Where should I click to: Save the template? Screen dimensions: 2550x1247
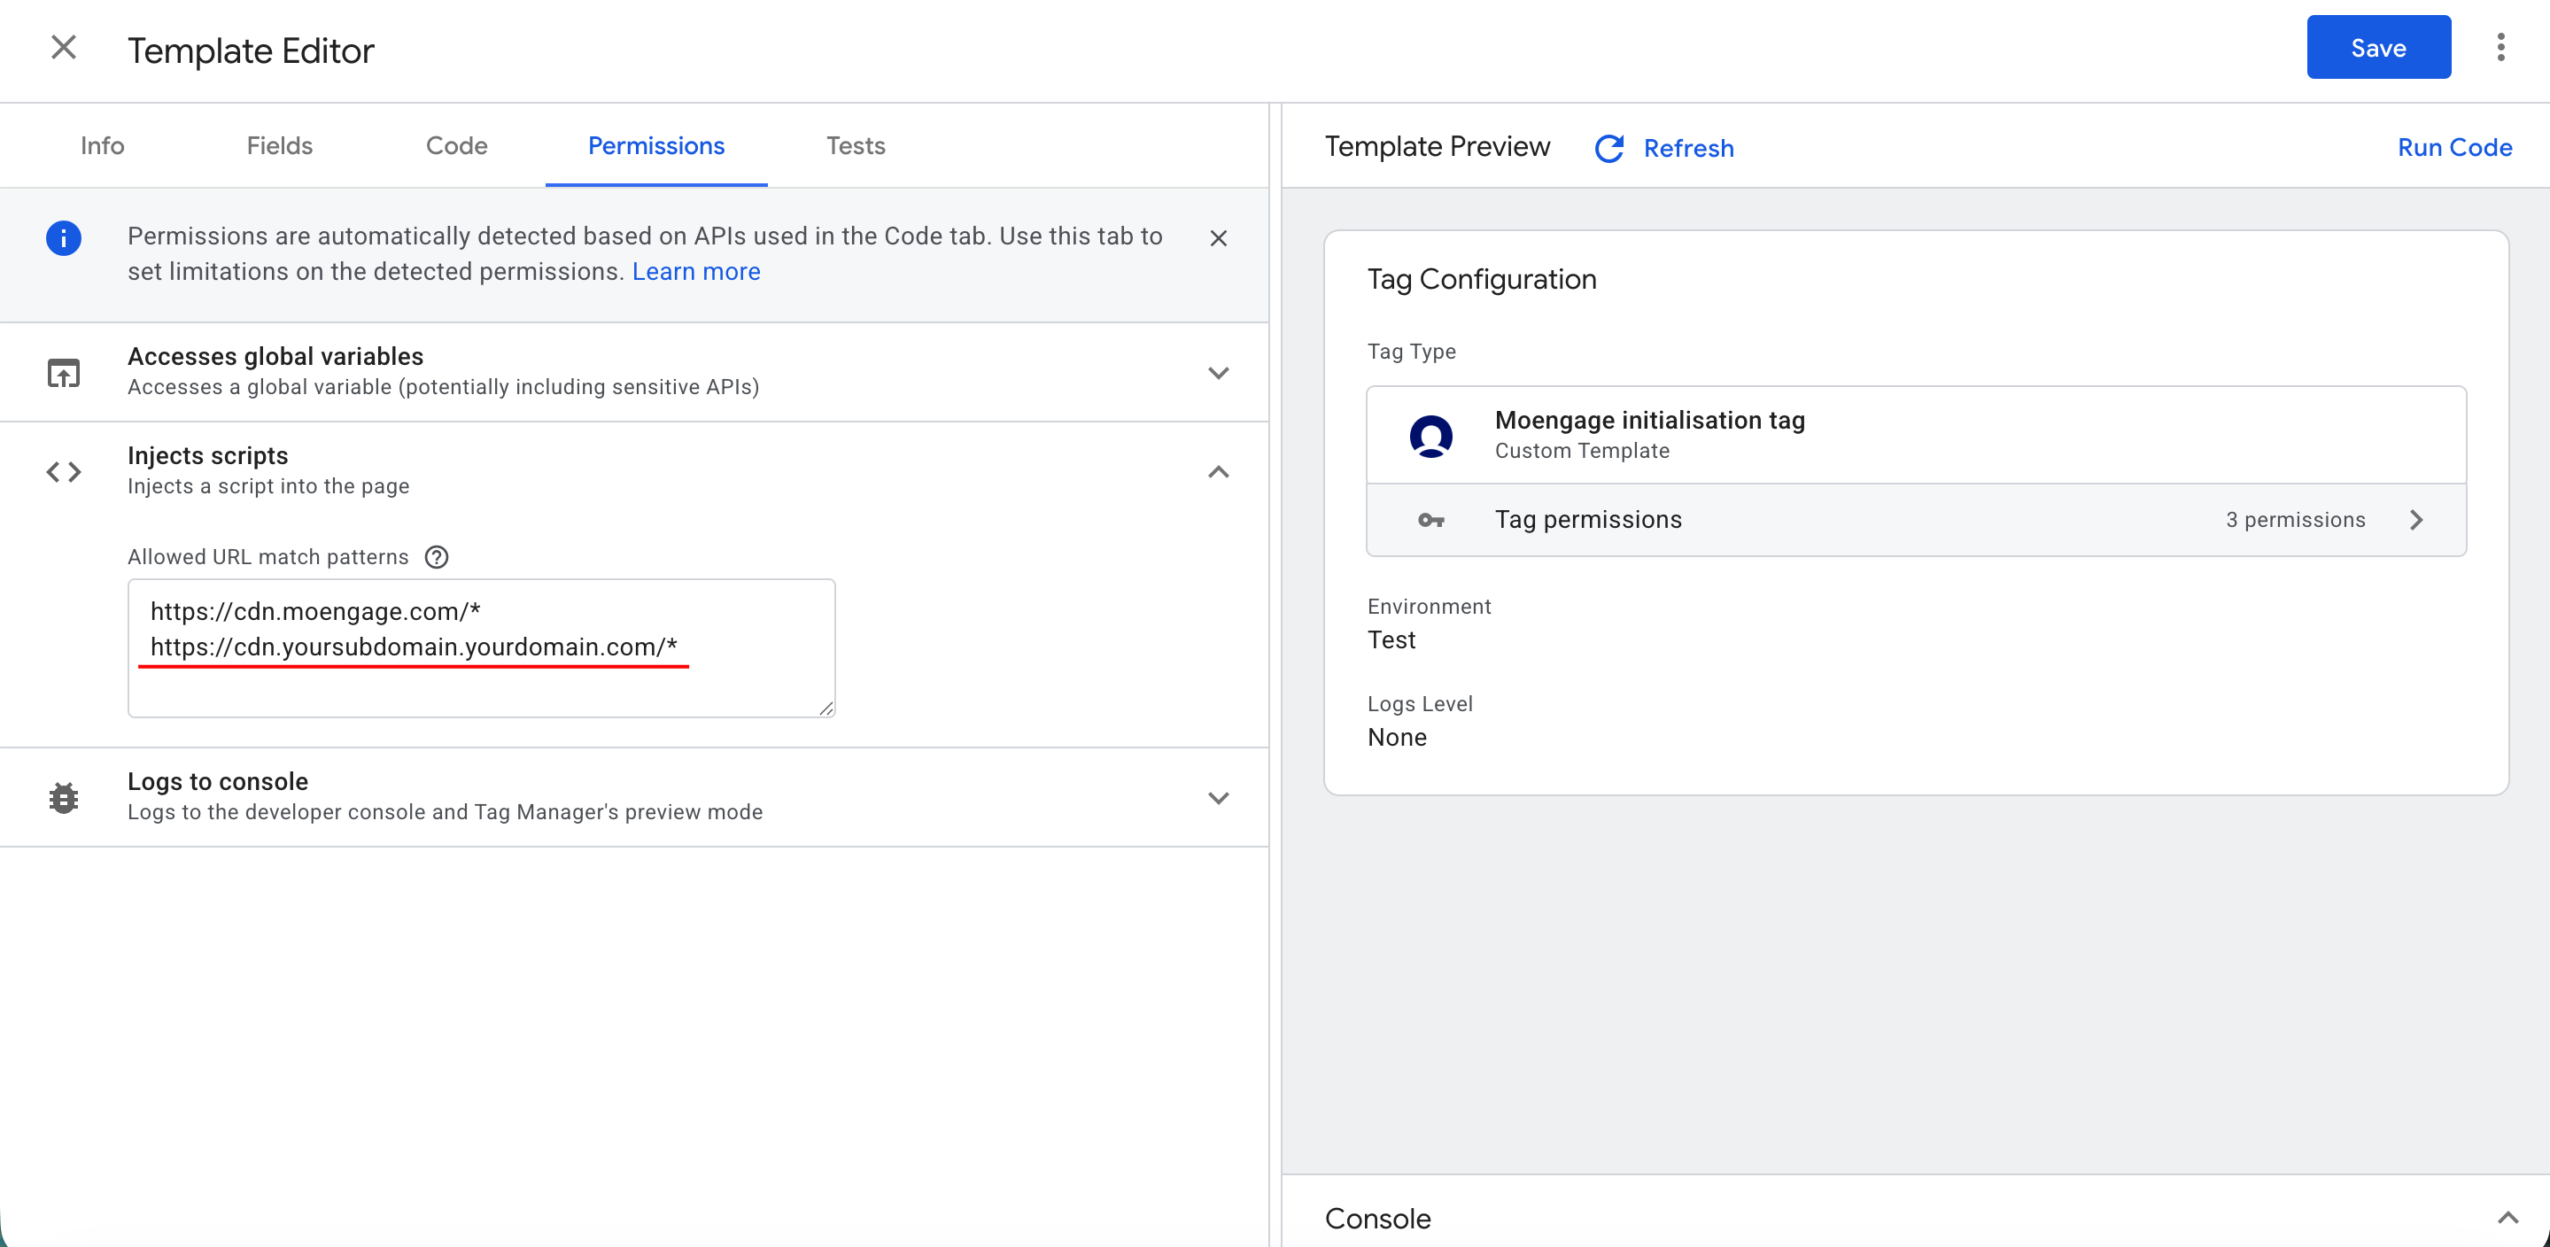(x=2378, y=48)
